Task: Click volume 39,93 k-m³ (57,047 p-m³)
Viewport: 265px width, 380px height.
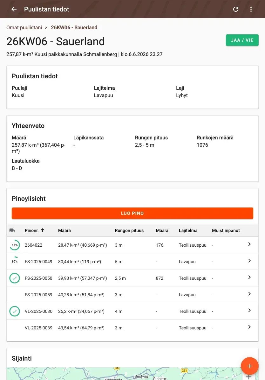Action: [83, 278]
